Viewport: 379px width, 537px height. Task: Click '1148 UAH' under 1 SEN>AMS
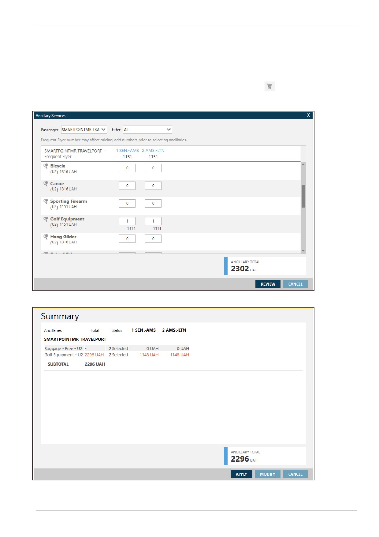coord(149,355)
